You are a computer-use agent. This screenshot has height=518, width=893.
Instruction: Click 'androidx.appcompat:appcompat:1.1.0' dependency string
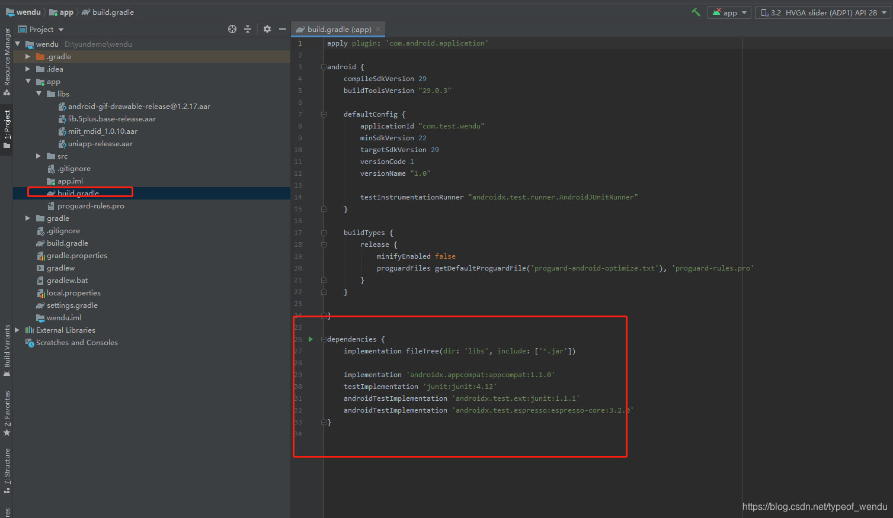(x=481, y=375)
